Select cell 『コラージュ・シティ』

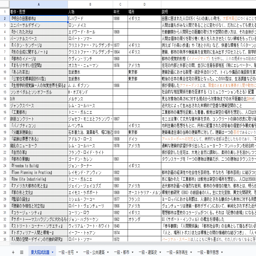pos(39,213)
